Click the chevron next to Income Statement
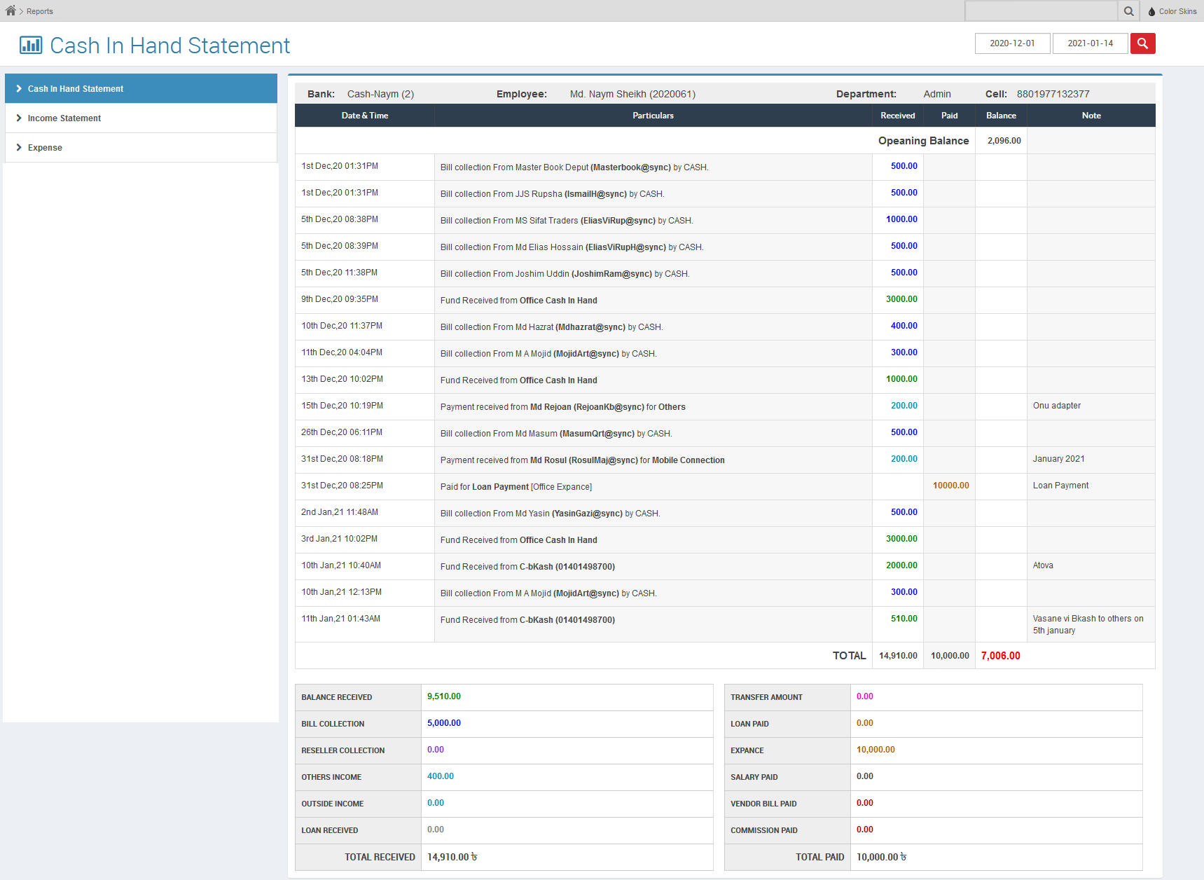Image resolution: width=1204 pixels, height=880 pixels. coord(19,118)
